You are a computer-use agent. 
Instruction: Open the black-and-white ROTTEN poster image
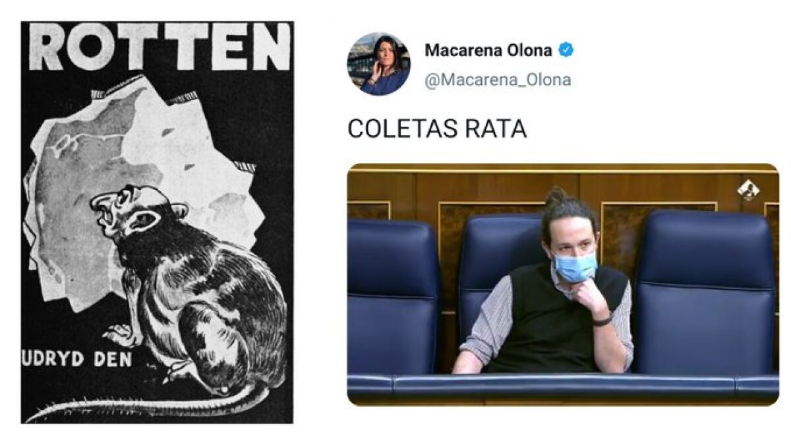tap(156, 222)
